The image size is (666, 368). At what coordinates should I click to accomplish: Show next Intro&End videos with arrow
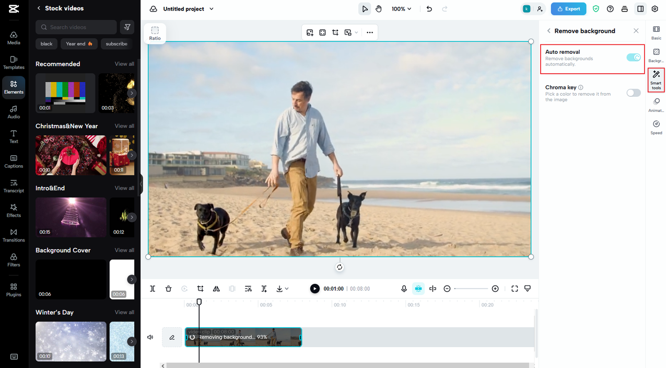132,217
